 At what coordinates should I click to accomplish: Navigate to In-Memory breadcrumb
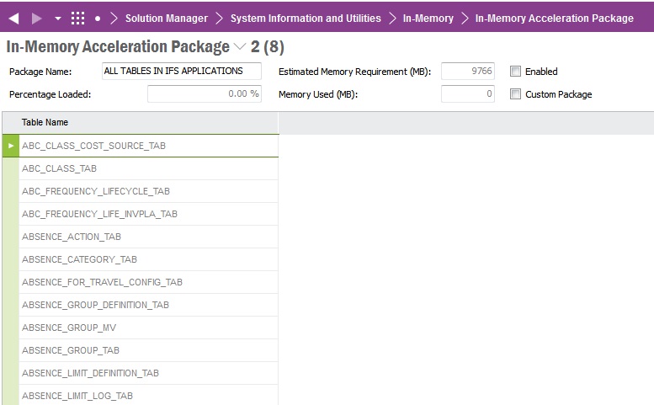[x=428, y=18]
